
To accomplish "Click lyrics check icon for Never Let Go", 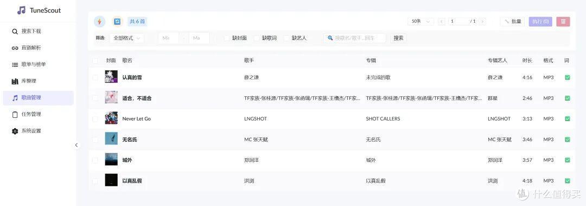I will pyautogui.click(x=568, y=119).
